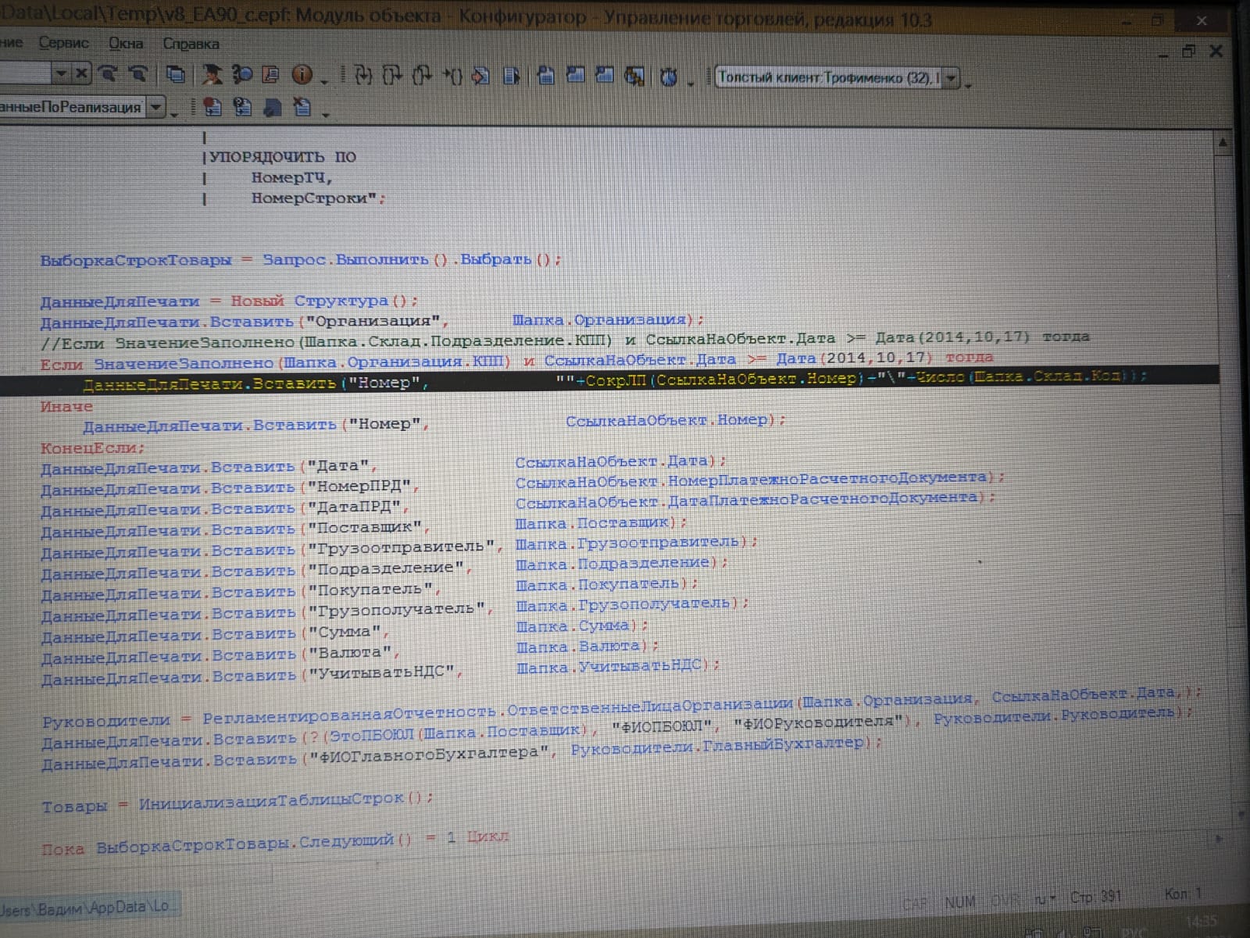The height and width of the screenshot is (938, 1250).
Task: Click the conditional breakpoint icon with question mark
Action: pos(242,107)
